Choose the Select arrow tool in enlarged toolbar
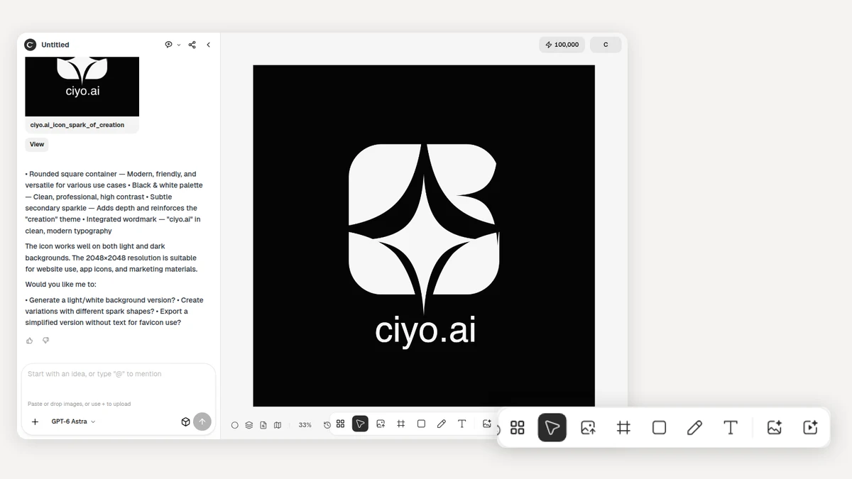The height and width of the screenshot is (479, 852). tap(552, 427)
